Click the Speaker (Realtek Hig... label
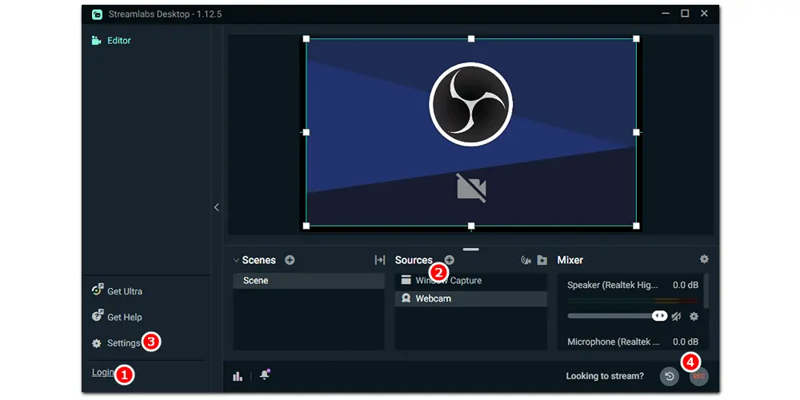Viewport: 800px width, 400px height. pyautogui.click(x=613, y=286)
